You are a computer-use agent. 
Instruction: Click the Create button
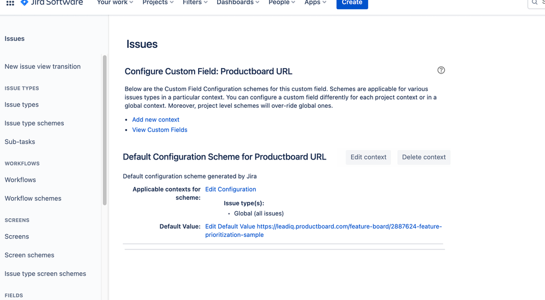click(x=352, y=3)
